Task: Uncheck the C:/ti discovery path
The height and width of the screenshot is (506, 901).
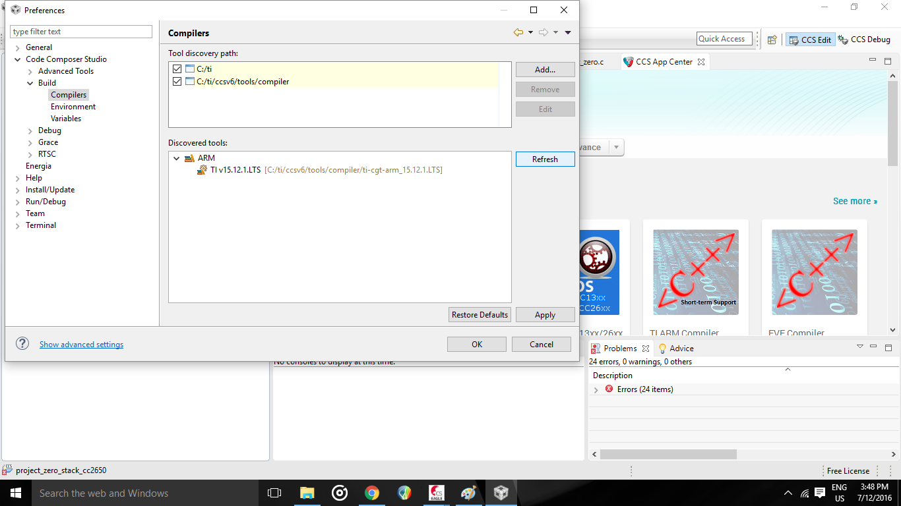Action: (x=177, y=69)
